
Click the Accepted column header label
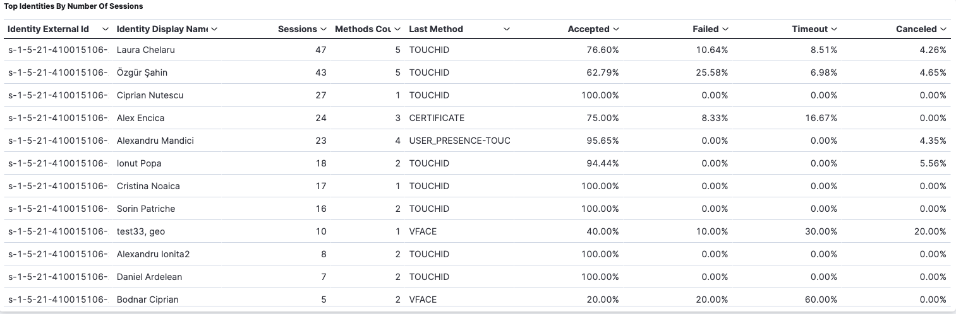[588, 29]
